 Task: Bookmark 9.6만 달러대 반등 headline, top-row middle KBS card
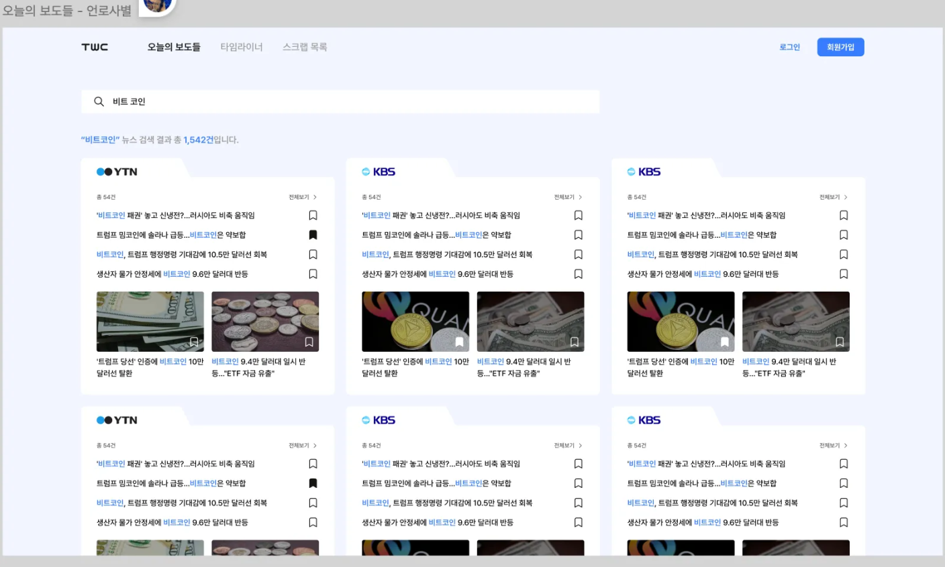point(579,273)
